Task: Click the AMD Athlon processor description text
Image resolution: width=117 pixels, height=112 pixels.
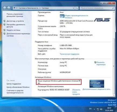Action: coord(77,22)
